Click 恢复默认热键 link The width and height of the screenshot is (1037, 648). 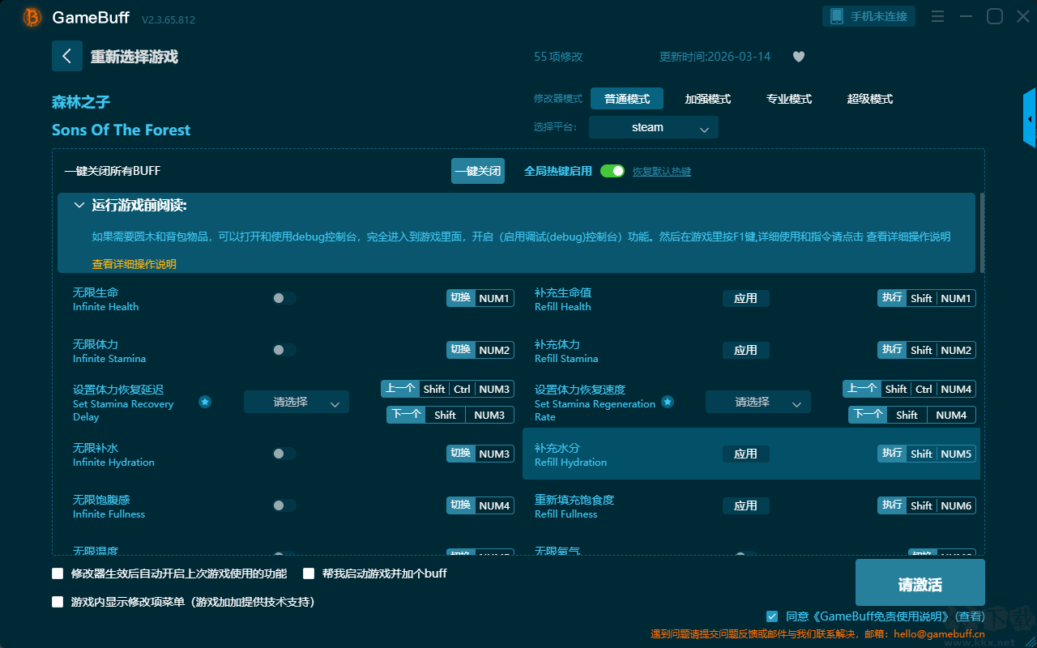point(662,172)
